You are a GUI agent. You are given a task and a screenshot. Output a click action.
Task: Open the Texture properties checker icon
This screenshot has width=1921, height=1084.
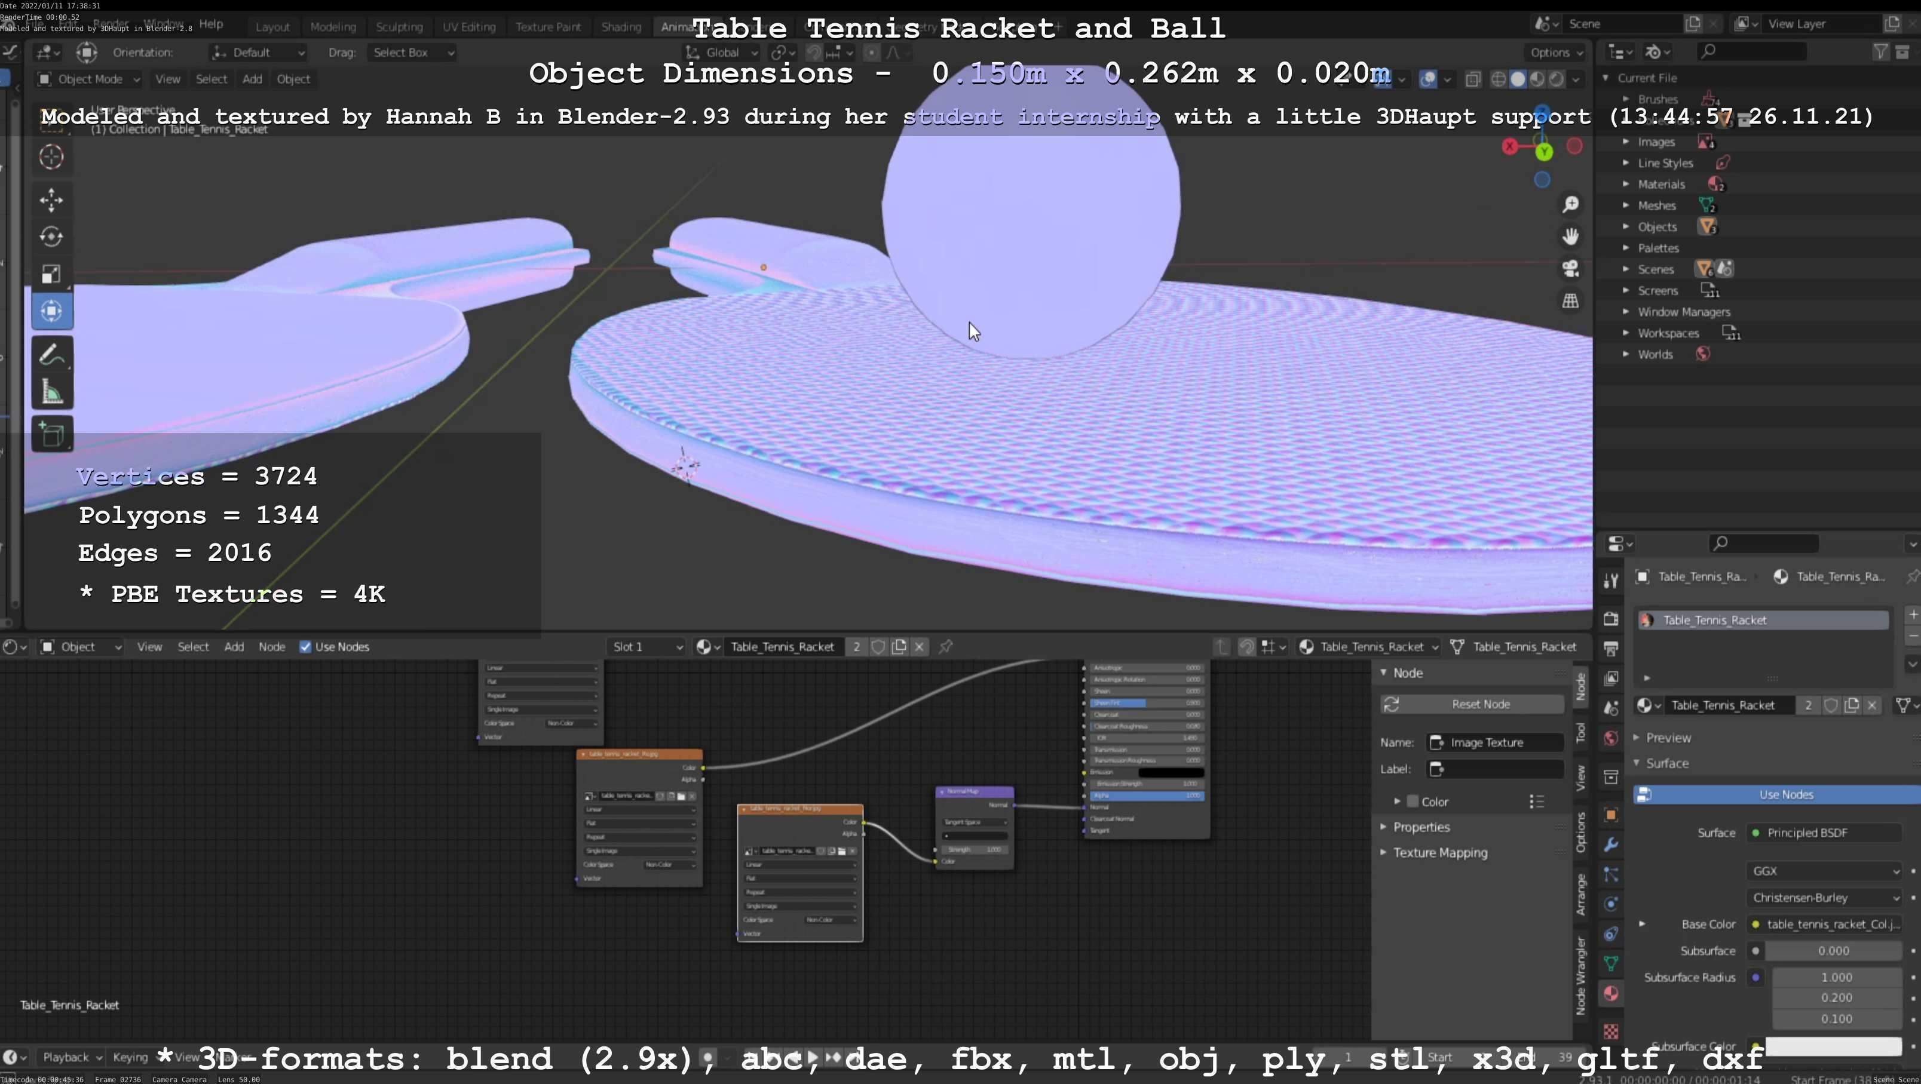point(1611,1031)
